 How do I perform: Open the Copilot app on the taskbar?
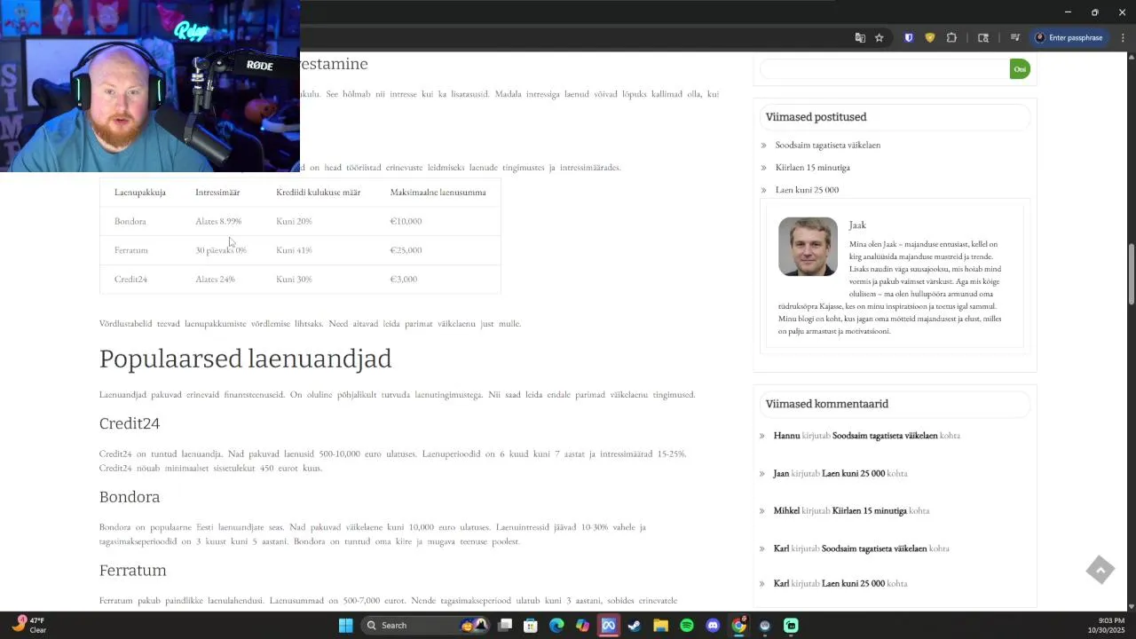(x=582, y=626)
